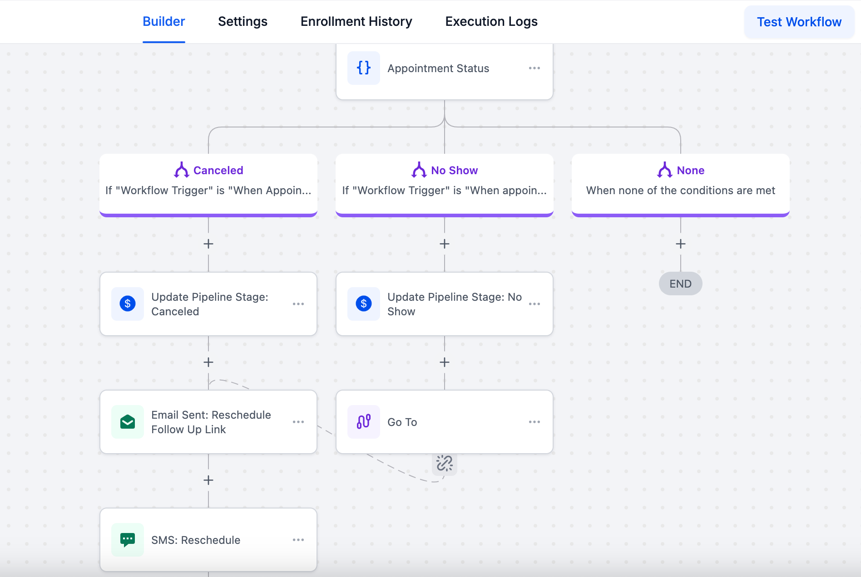
Task: Add a step below the No Show branch
Action: [445, 244]
